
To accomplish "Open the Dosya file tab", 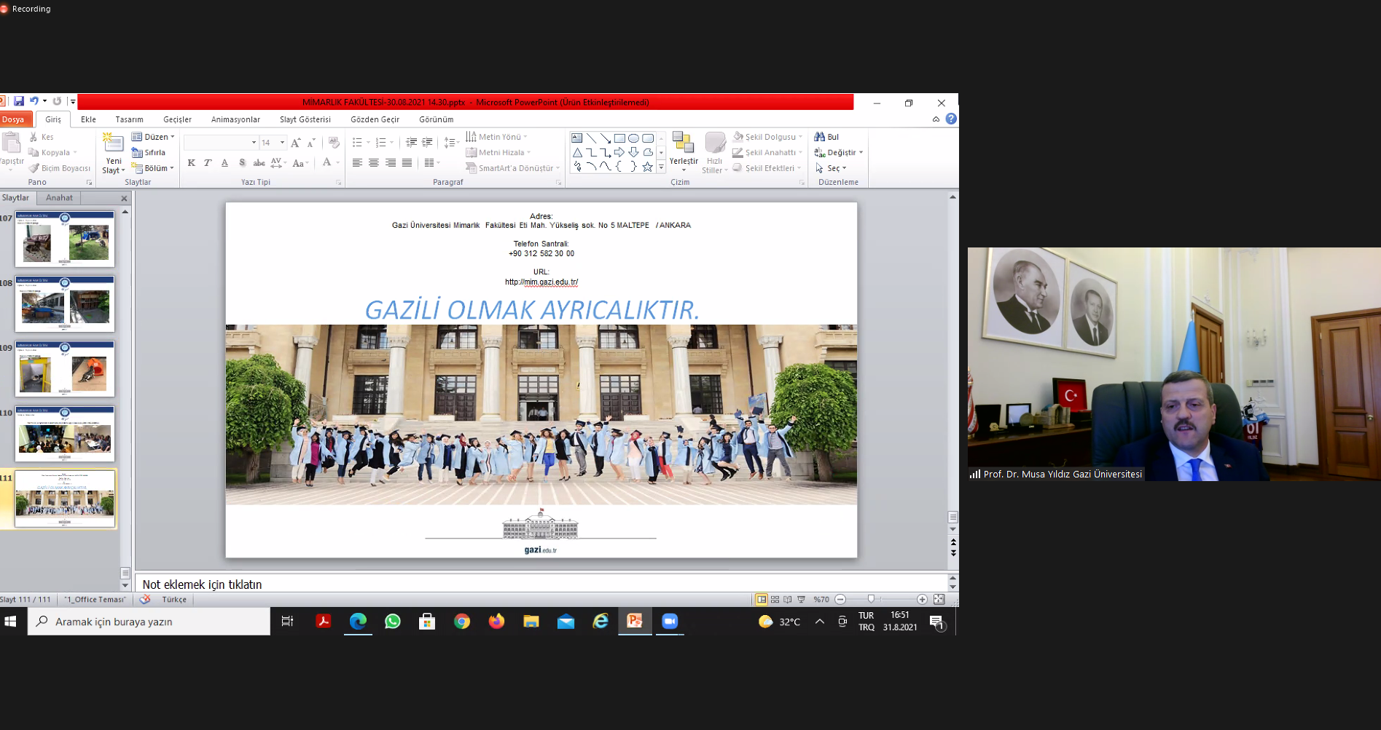I will tap(13, 119).
